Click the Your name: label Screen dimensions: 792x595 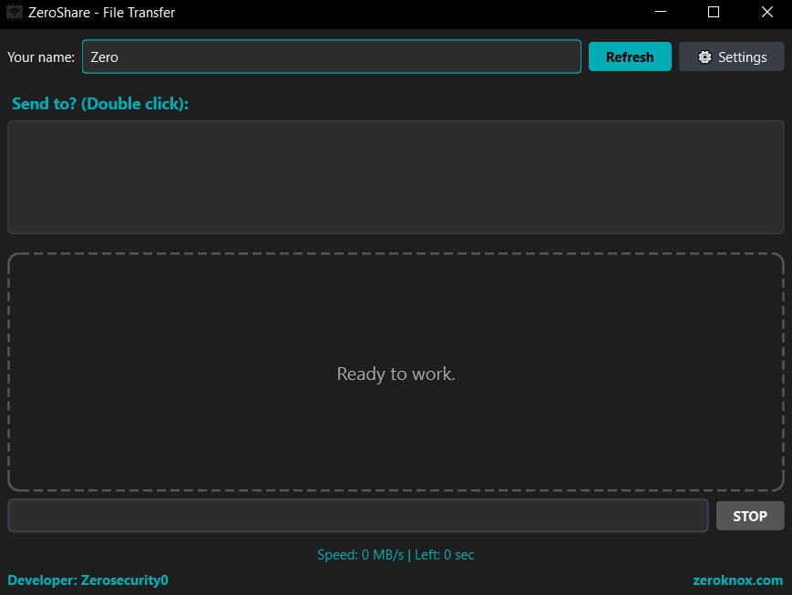pos(41,57)
